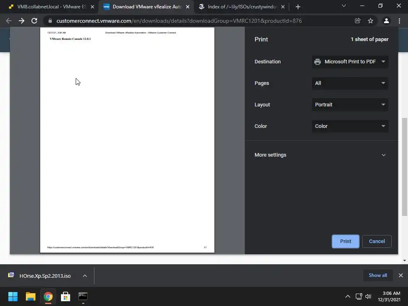408x306 pixels.
Task: Switch to Index of /~lily/ISOs tab
Action: [x=241, y=7]
